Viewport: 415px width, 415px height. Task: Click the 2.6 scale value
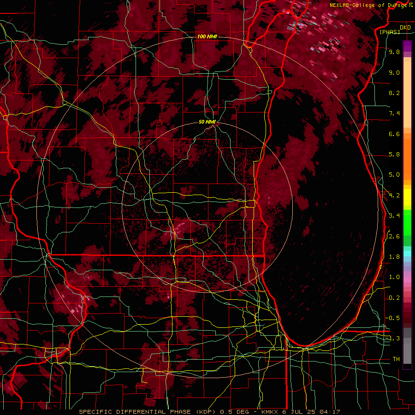pos(394,237)
